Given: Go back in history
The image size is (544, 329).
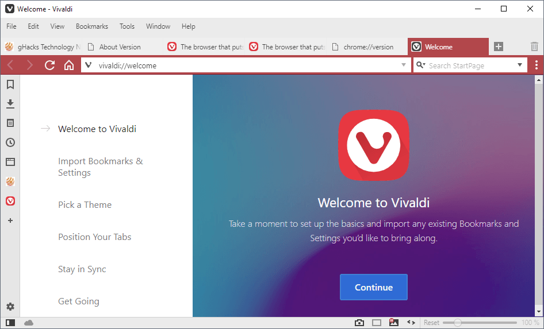Looking at the screenshot, I should tap(10, 65).
